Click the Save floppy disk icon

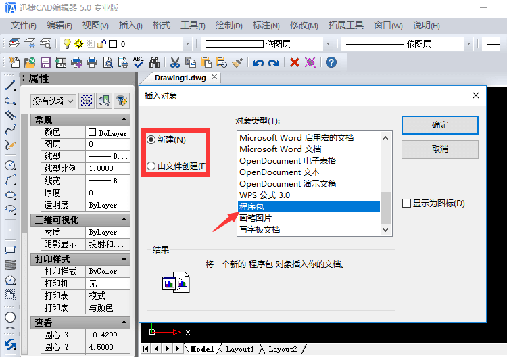pos(46,62)
